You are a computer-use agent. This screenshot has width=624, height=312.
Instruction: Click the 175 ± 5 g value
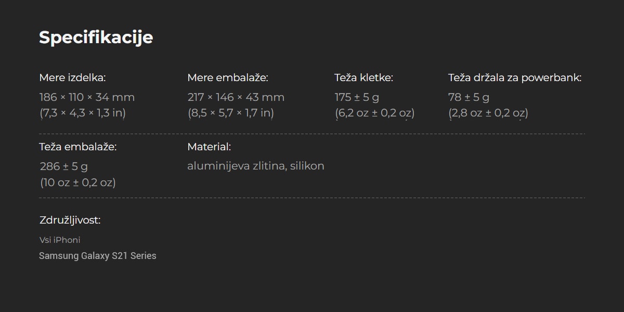[357, 97]
